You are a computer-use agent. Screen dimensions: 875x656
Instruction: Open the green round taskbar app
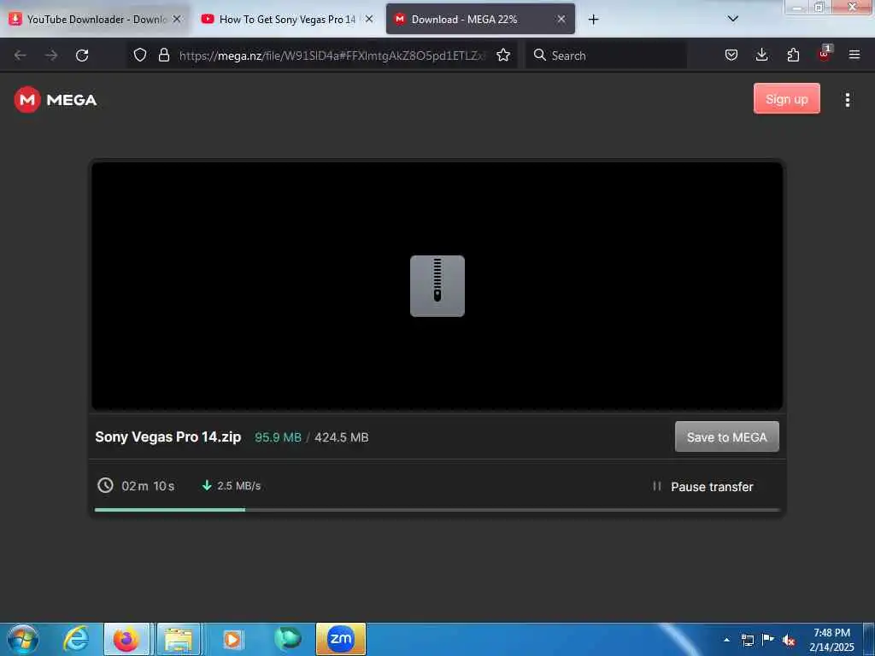[x=288, y=638]
